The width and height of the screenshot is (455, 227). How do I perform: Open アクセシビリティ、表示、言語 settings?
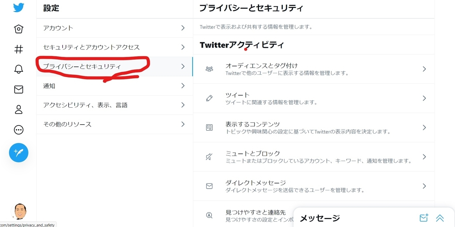click(115, 105)
